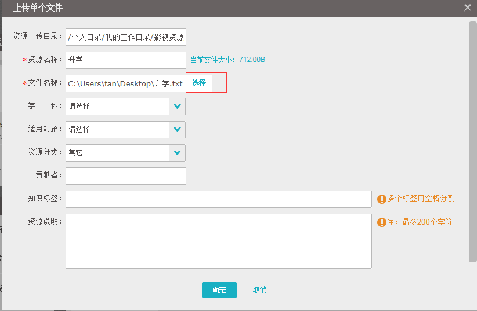Click the 多个标签用空格分割 hint text
The height and width of the screenshot is (311, 477).
pyautogui.click(x=421, y=199)
